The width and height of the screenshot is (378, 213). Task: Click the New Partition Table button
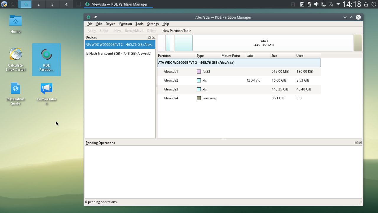[177, 31]
